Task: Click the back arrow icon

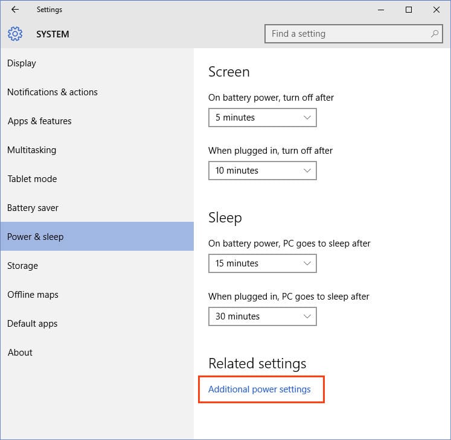Action: click(x=15, y=10)
